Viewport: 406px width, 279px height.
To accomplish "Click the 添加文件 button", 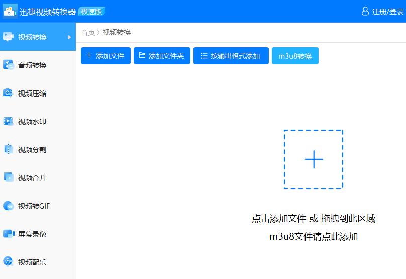I will (x=106, y=56).
